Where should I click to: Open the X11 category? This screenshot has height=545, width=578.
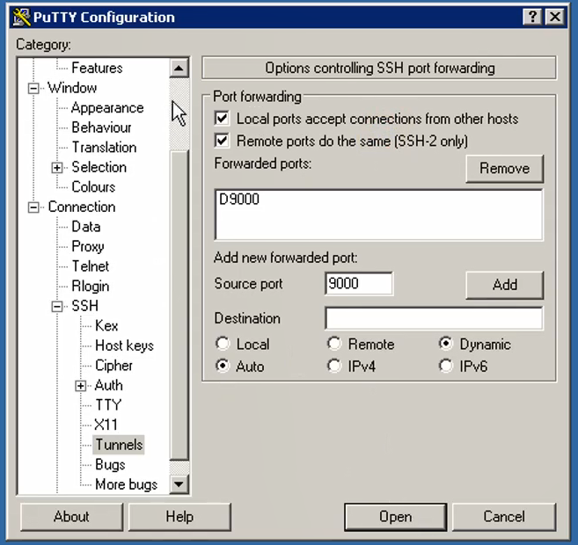click(106, 425)
